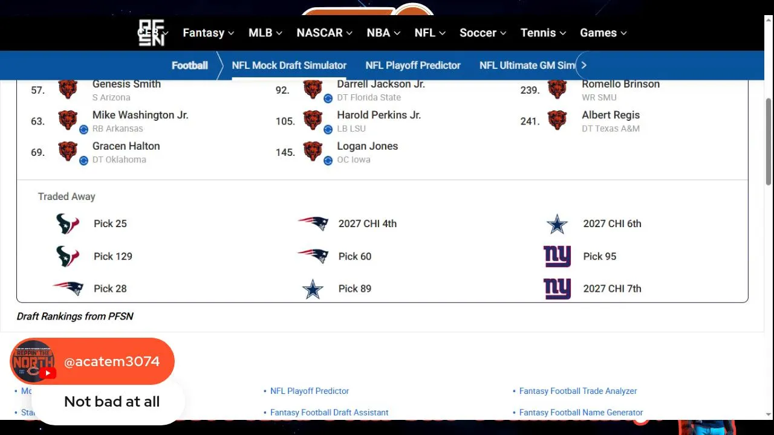Expand the NBA menu
This screenshot has width=774, height=435.
click(383, 33)
